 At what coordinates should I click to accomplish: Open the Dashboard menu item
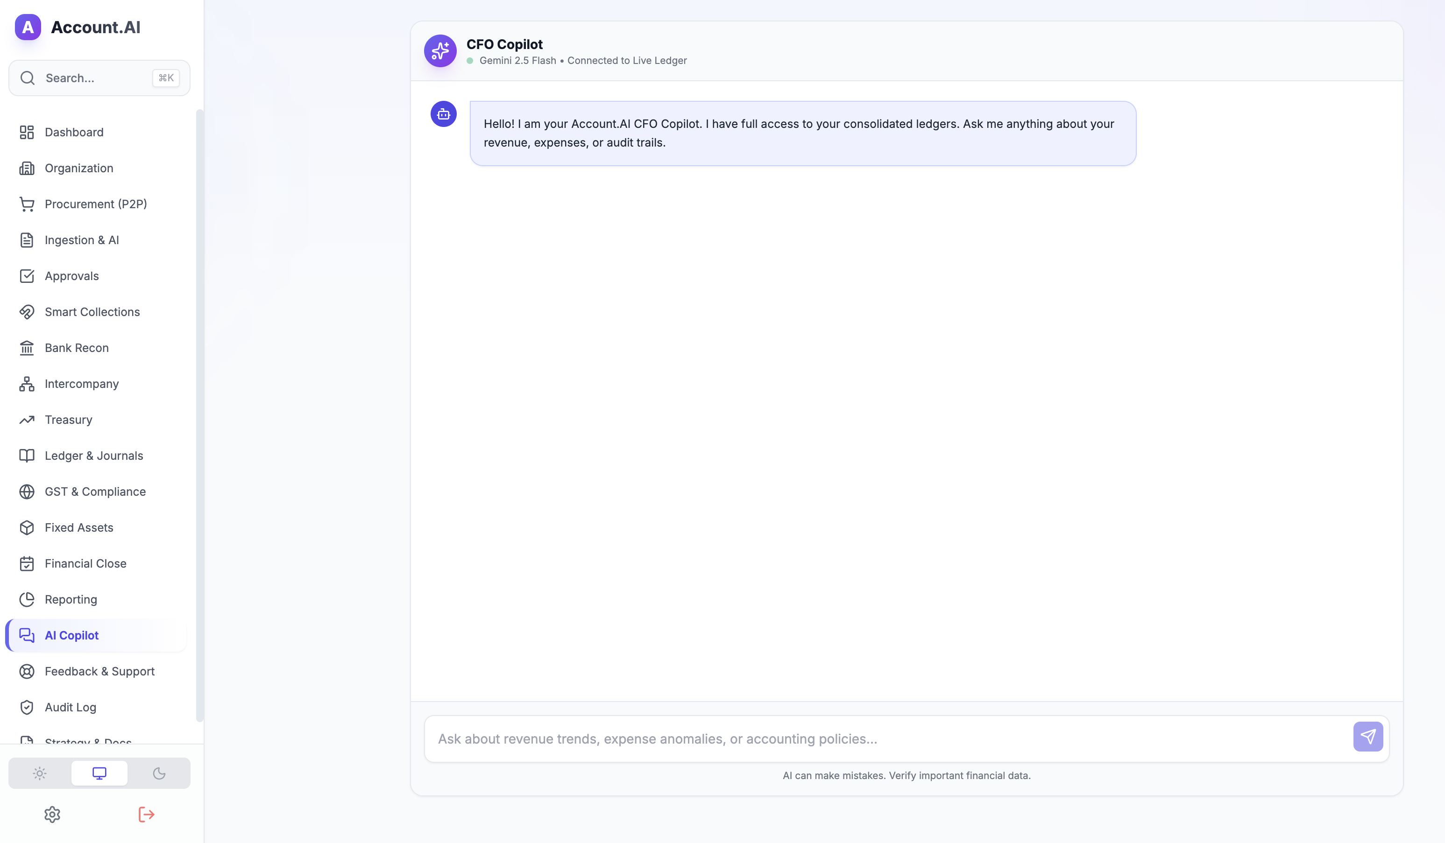click(x=74, y=133)
